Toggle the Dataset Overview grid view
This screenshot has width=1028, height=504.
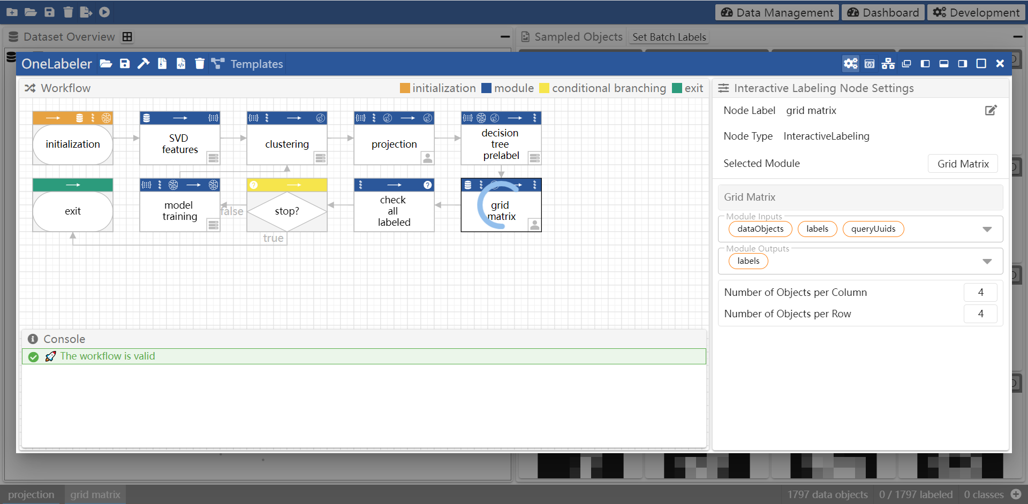point(127,37)
